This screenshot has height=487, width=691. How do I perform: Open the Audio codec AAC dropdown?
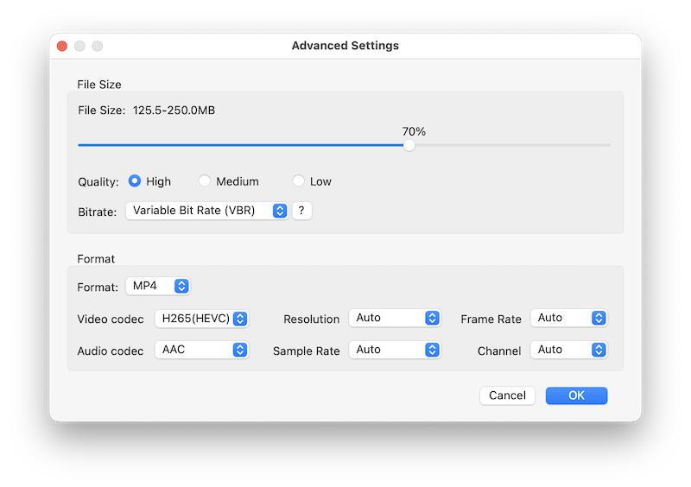(x=201, y=350)
